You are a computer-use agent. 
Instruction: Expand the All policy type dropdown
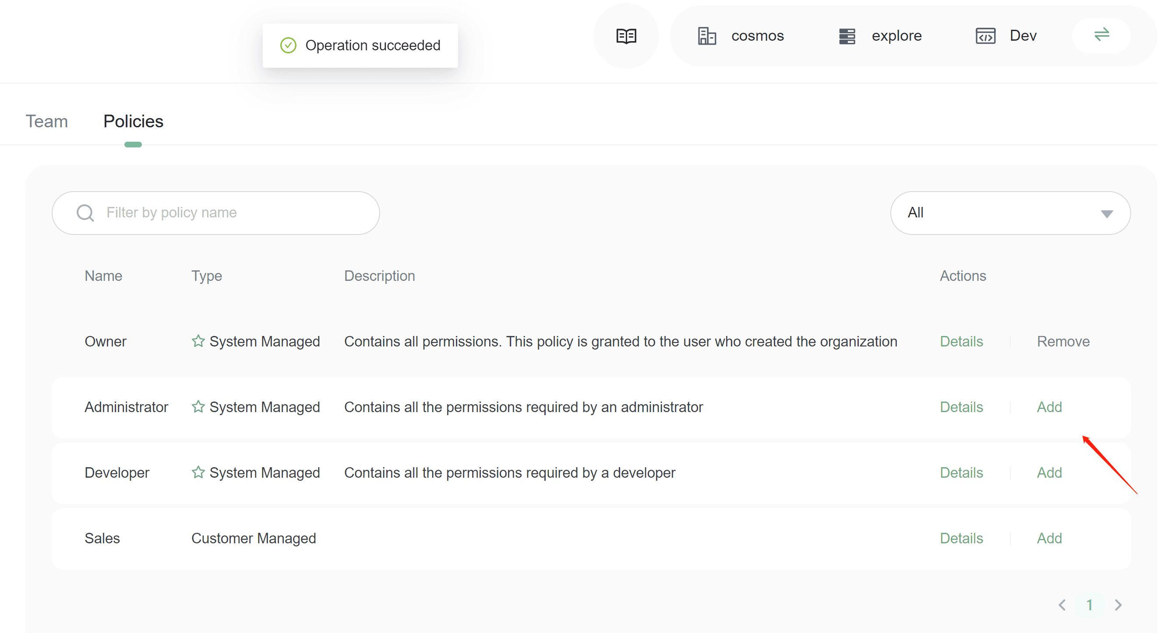(x=1010, y=213)
